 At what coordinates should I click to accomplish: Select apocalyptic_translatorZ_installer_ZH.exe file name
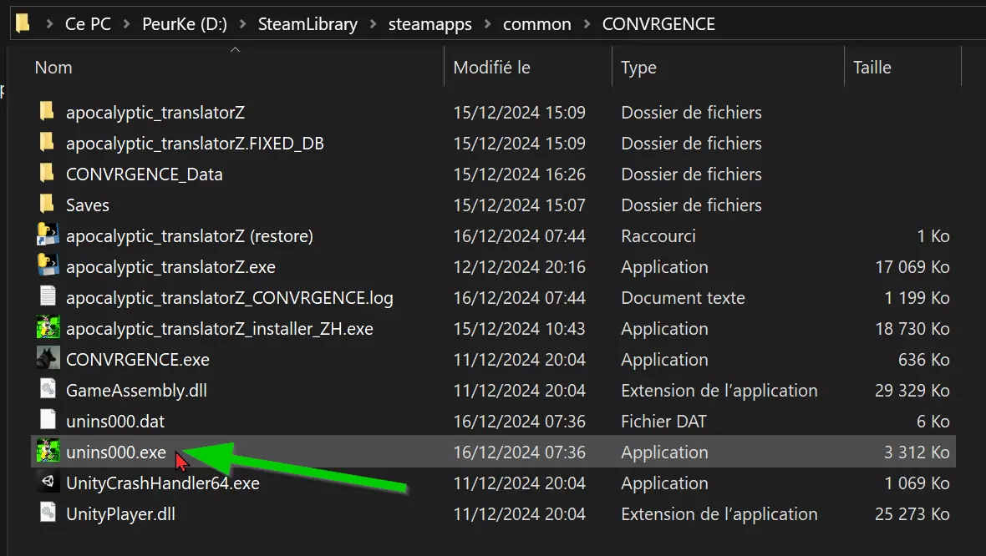coord(220,328)
